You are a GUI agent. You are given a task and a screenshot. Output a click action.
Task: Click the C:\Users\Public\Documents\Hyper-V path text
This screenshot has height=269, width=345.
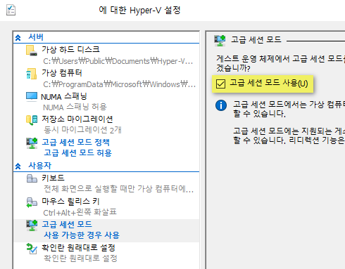[x=118, y=61]
